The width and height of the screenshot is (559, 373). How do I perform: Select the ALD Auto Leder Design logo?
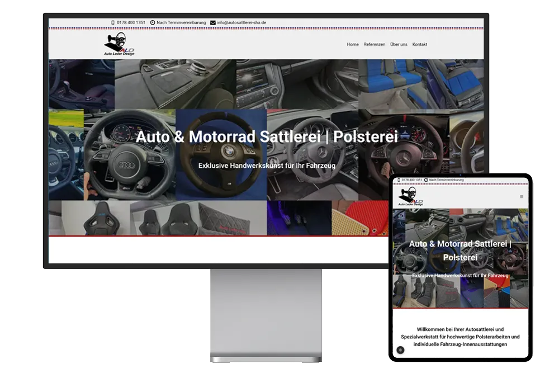point(117,45)
